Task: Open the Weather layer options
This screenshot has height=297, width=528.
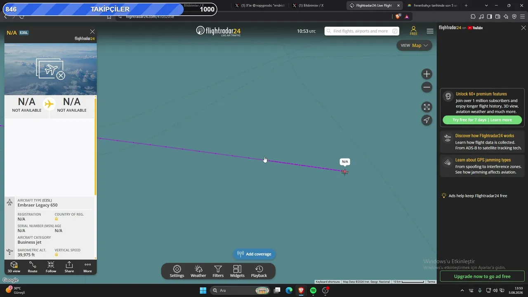Action: point(198,271)
